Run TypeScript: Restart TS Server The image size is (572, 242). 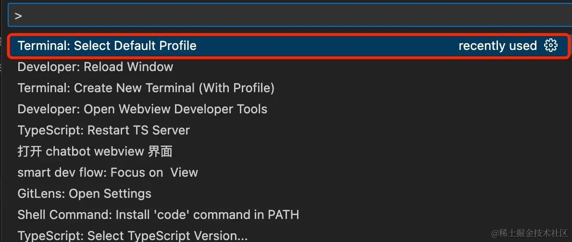click(x=104, y=130)
